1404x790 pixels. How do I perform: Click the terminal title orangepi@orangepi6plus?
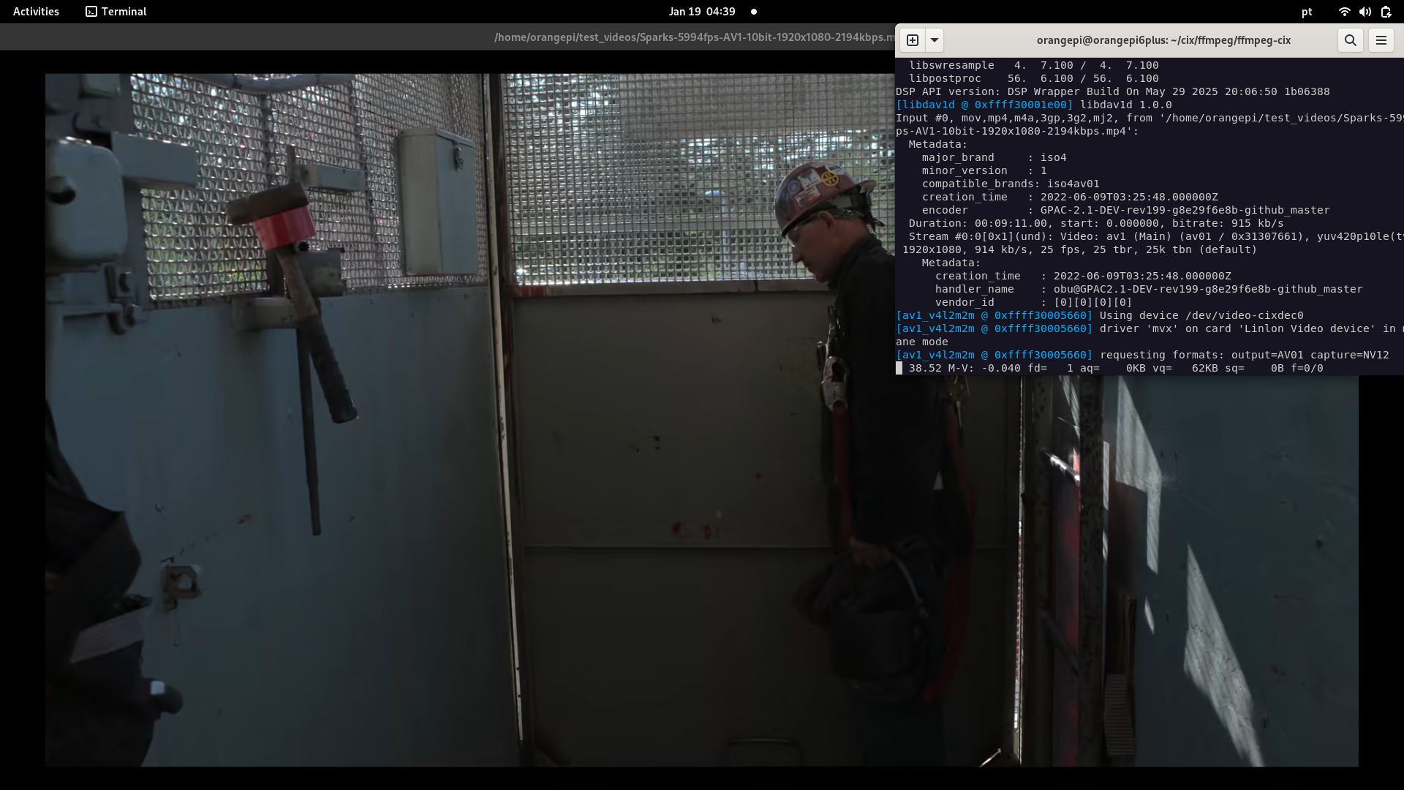[1163, 40]
